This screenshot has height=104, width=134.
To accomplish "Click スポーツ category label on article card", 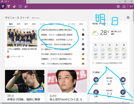I will click(x=11, y=95).
